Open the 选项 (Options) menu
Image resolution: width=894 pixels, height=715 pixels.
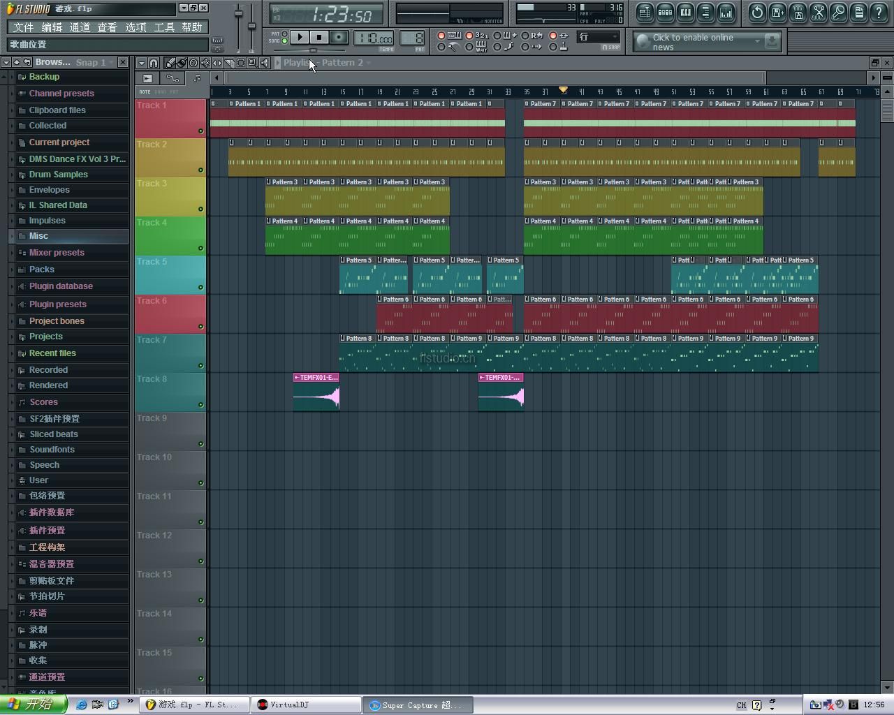click(135, 27)
